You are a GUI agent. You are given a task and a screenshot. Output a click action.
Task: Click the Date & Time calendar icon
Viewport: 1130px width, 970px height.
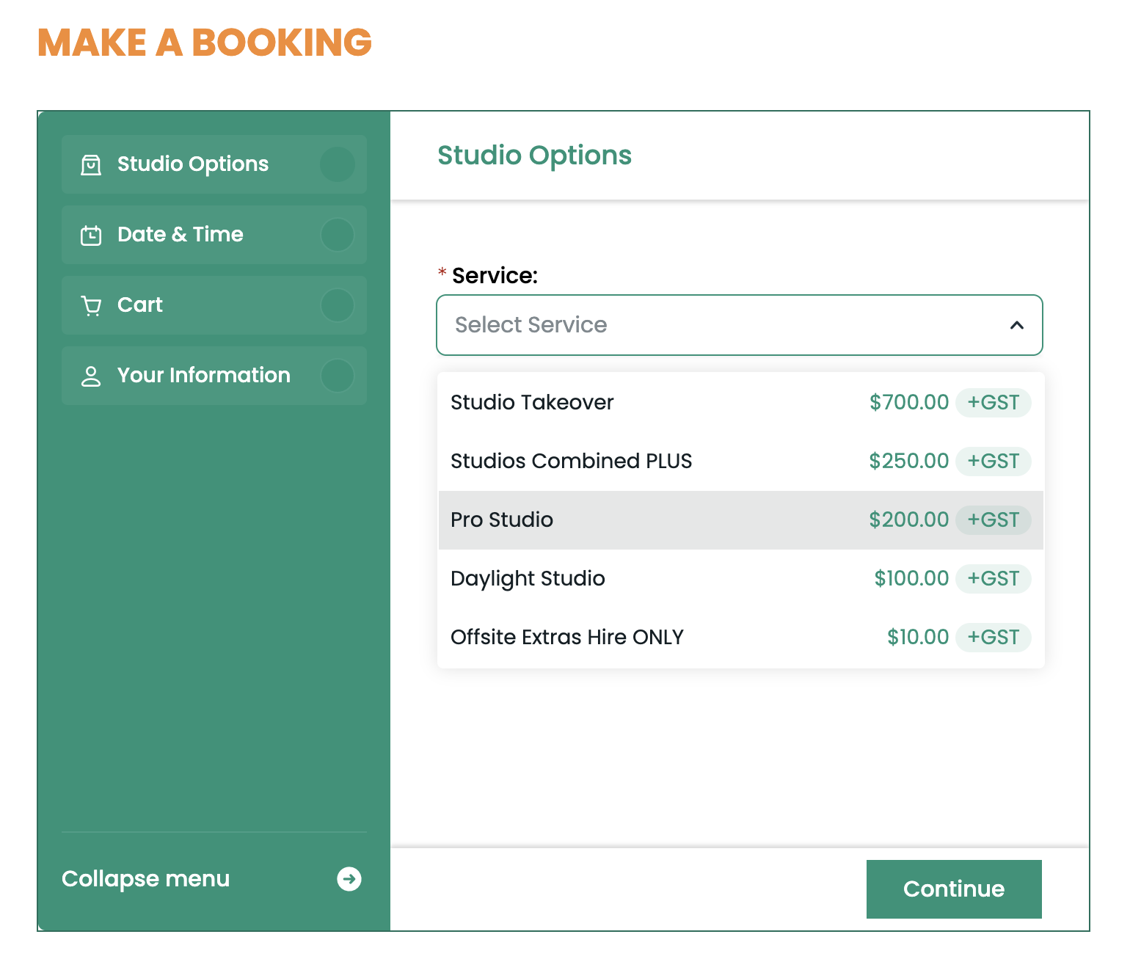click(90, 235)
